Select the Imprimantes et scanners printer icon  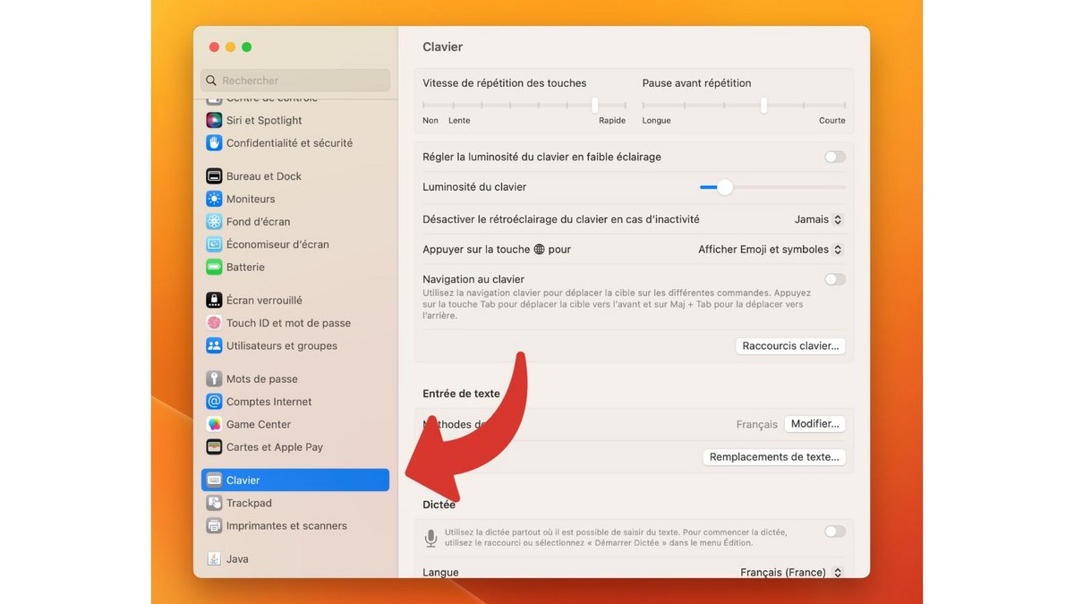point(214,526)
